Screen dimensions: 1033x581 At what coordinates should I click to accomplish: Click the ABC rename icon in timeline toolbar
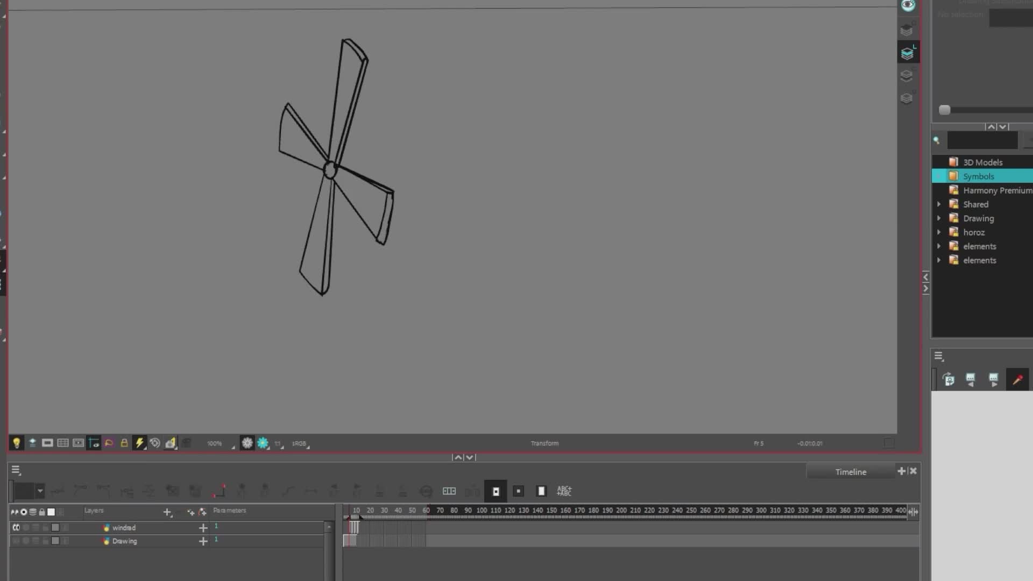coord(564,491)
